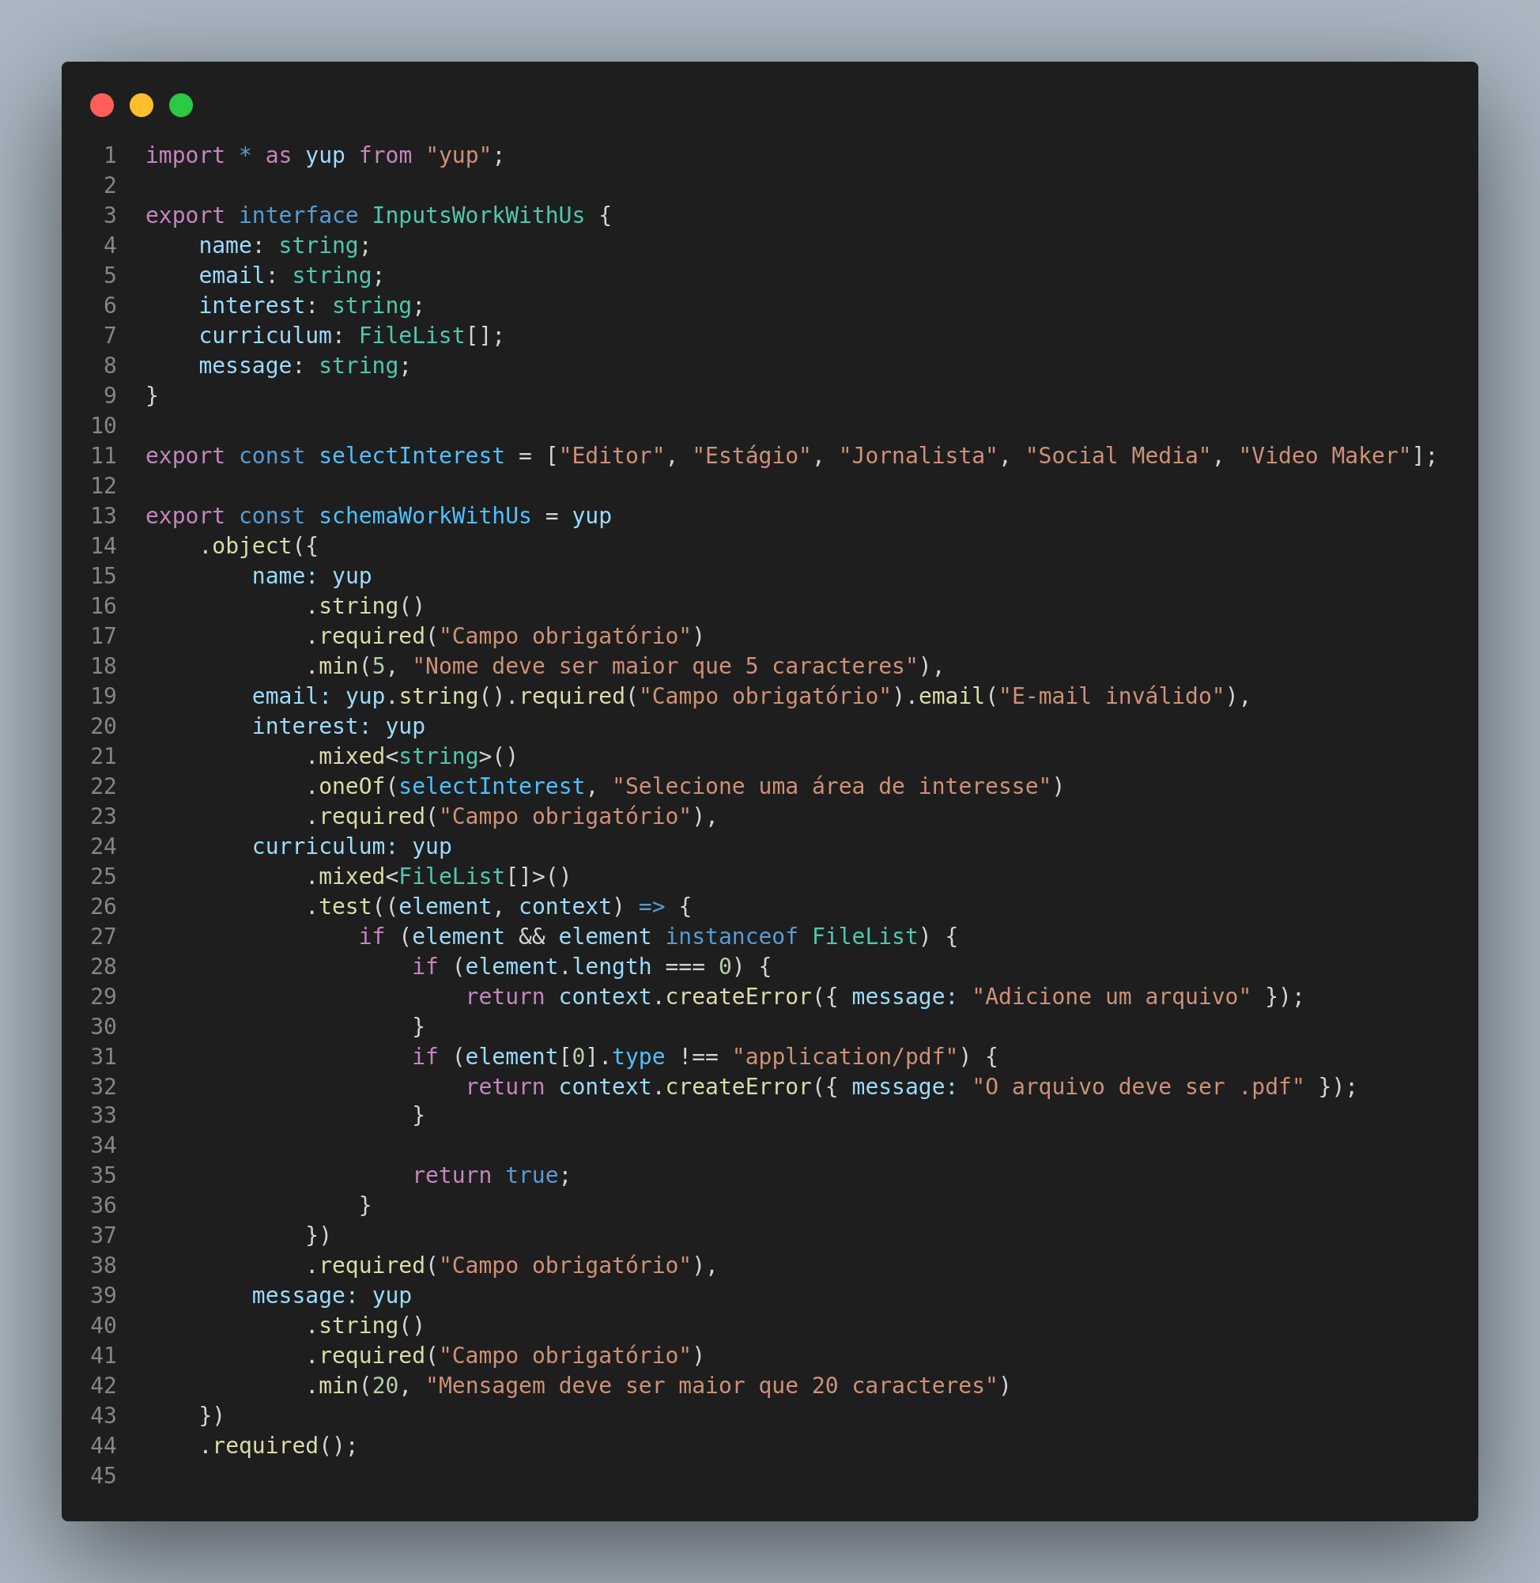Click the text "Nome deve ser maior que 5 caracteres"
The width and height of the screenshot is (1540, 1583).
[665, 666]
